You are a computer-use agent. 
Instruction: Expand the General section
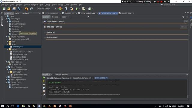(x=45, y=32)
